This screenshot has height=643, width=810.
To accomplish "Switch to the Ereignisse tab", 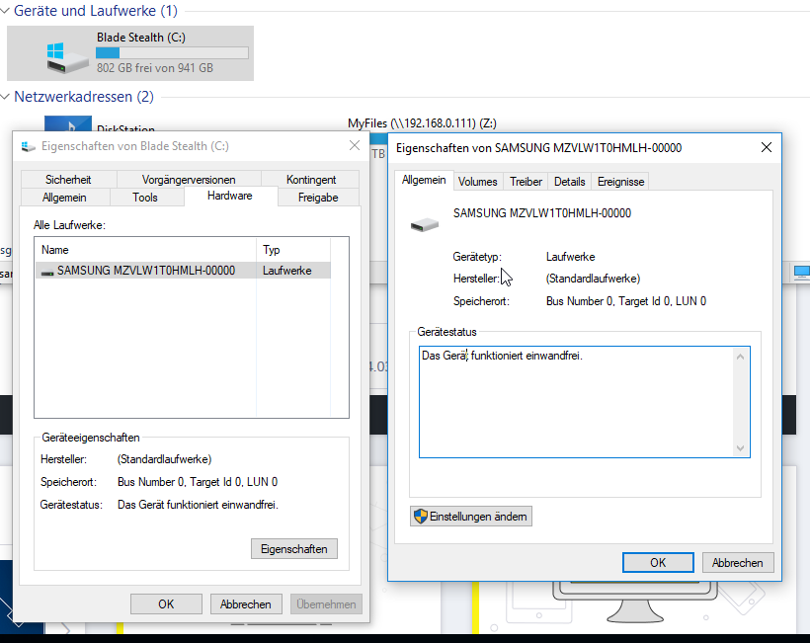I will (621, 182).
